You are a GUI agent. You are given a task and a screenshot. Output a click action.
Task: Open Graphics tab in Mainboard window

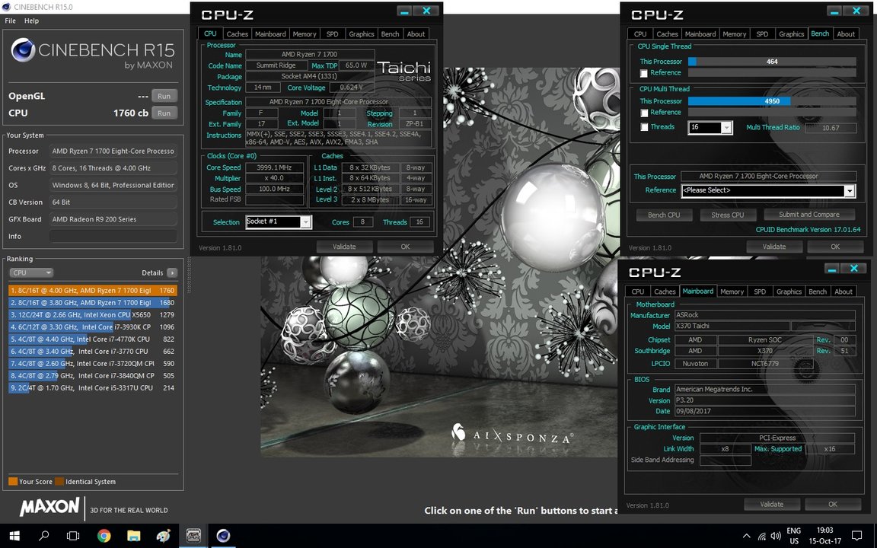point(789,292)
